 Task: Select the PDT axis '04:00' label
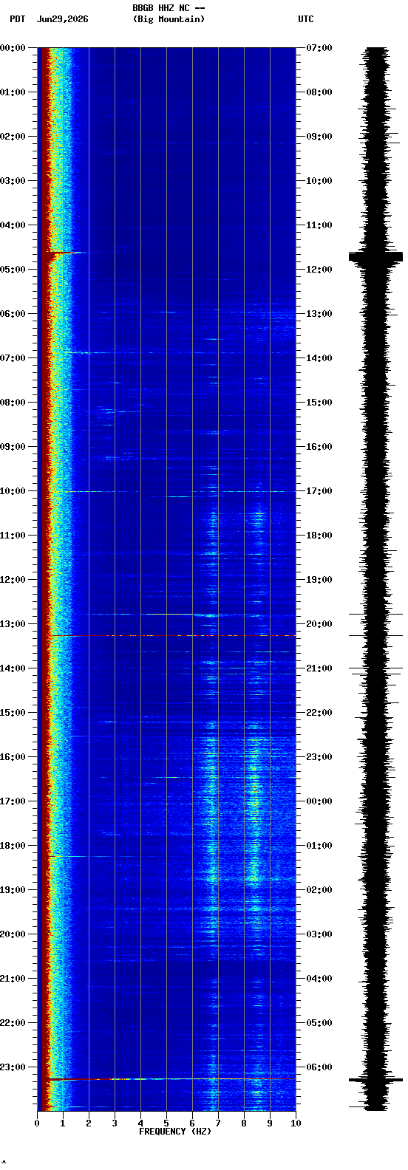click(x=13, y=225)
